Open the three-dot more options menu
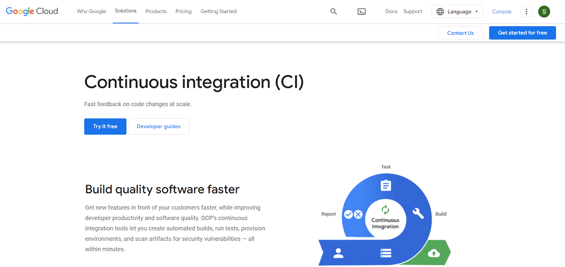This screenshot has height=267, width=565. coord(526,12)
